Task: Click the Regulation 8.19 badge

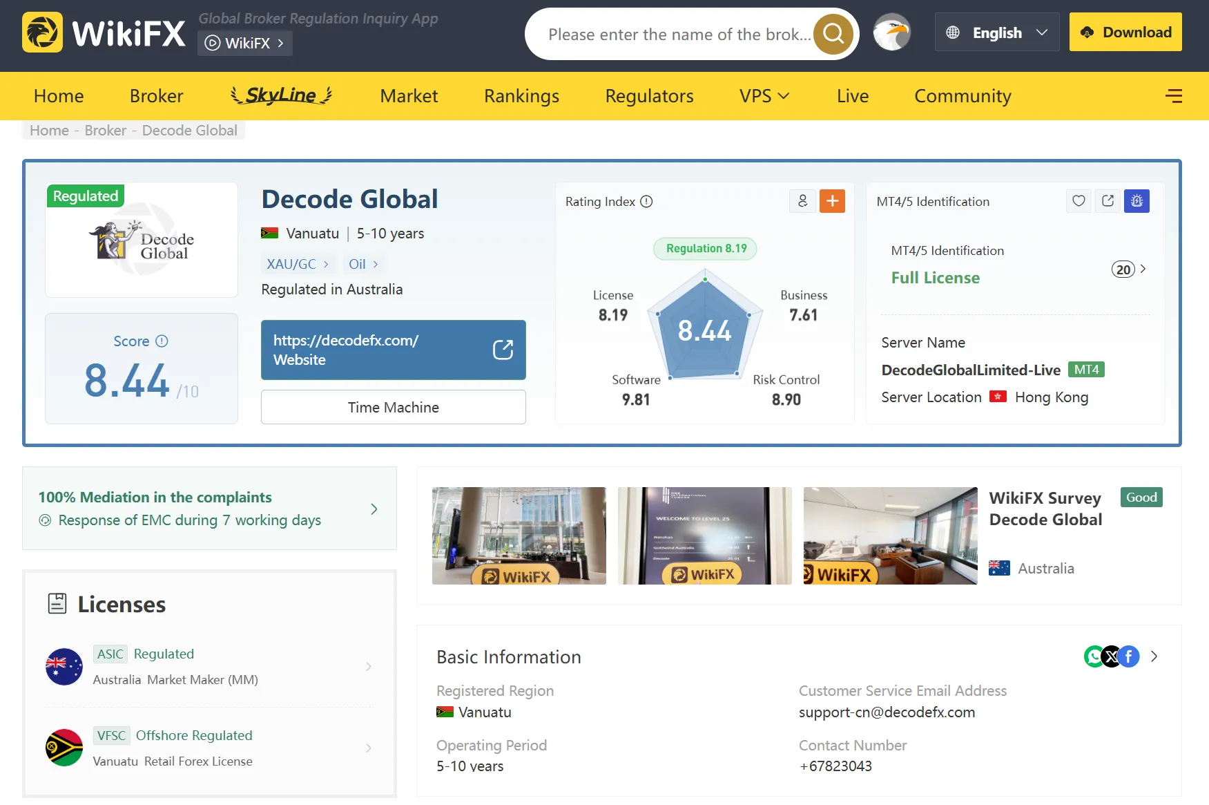Action: click(706, 249)
